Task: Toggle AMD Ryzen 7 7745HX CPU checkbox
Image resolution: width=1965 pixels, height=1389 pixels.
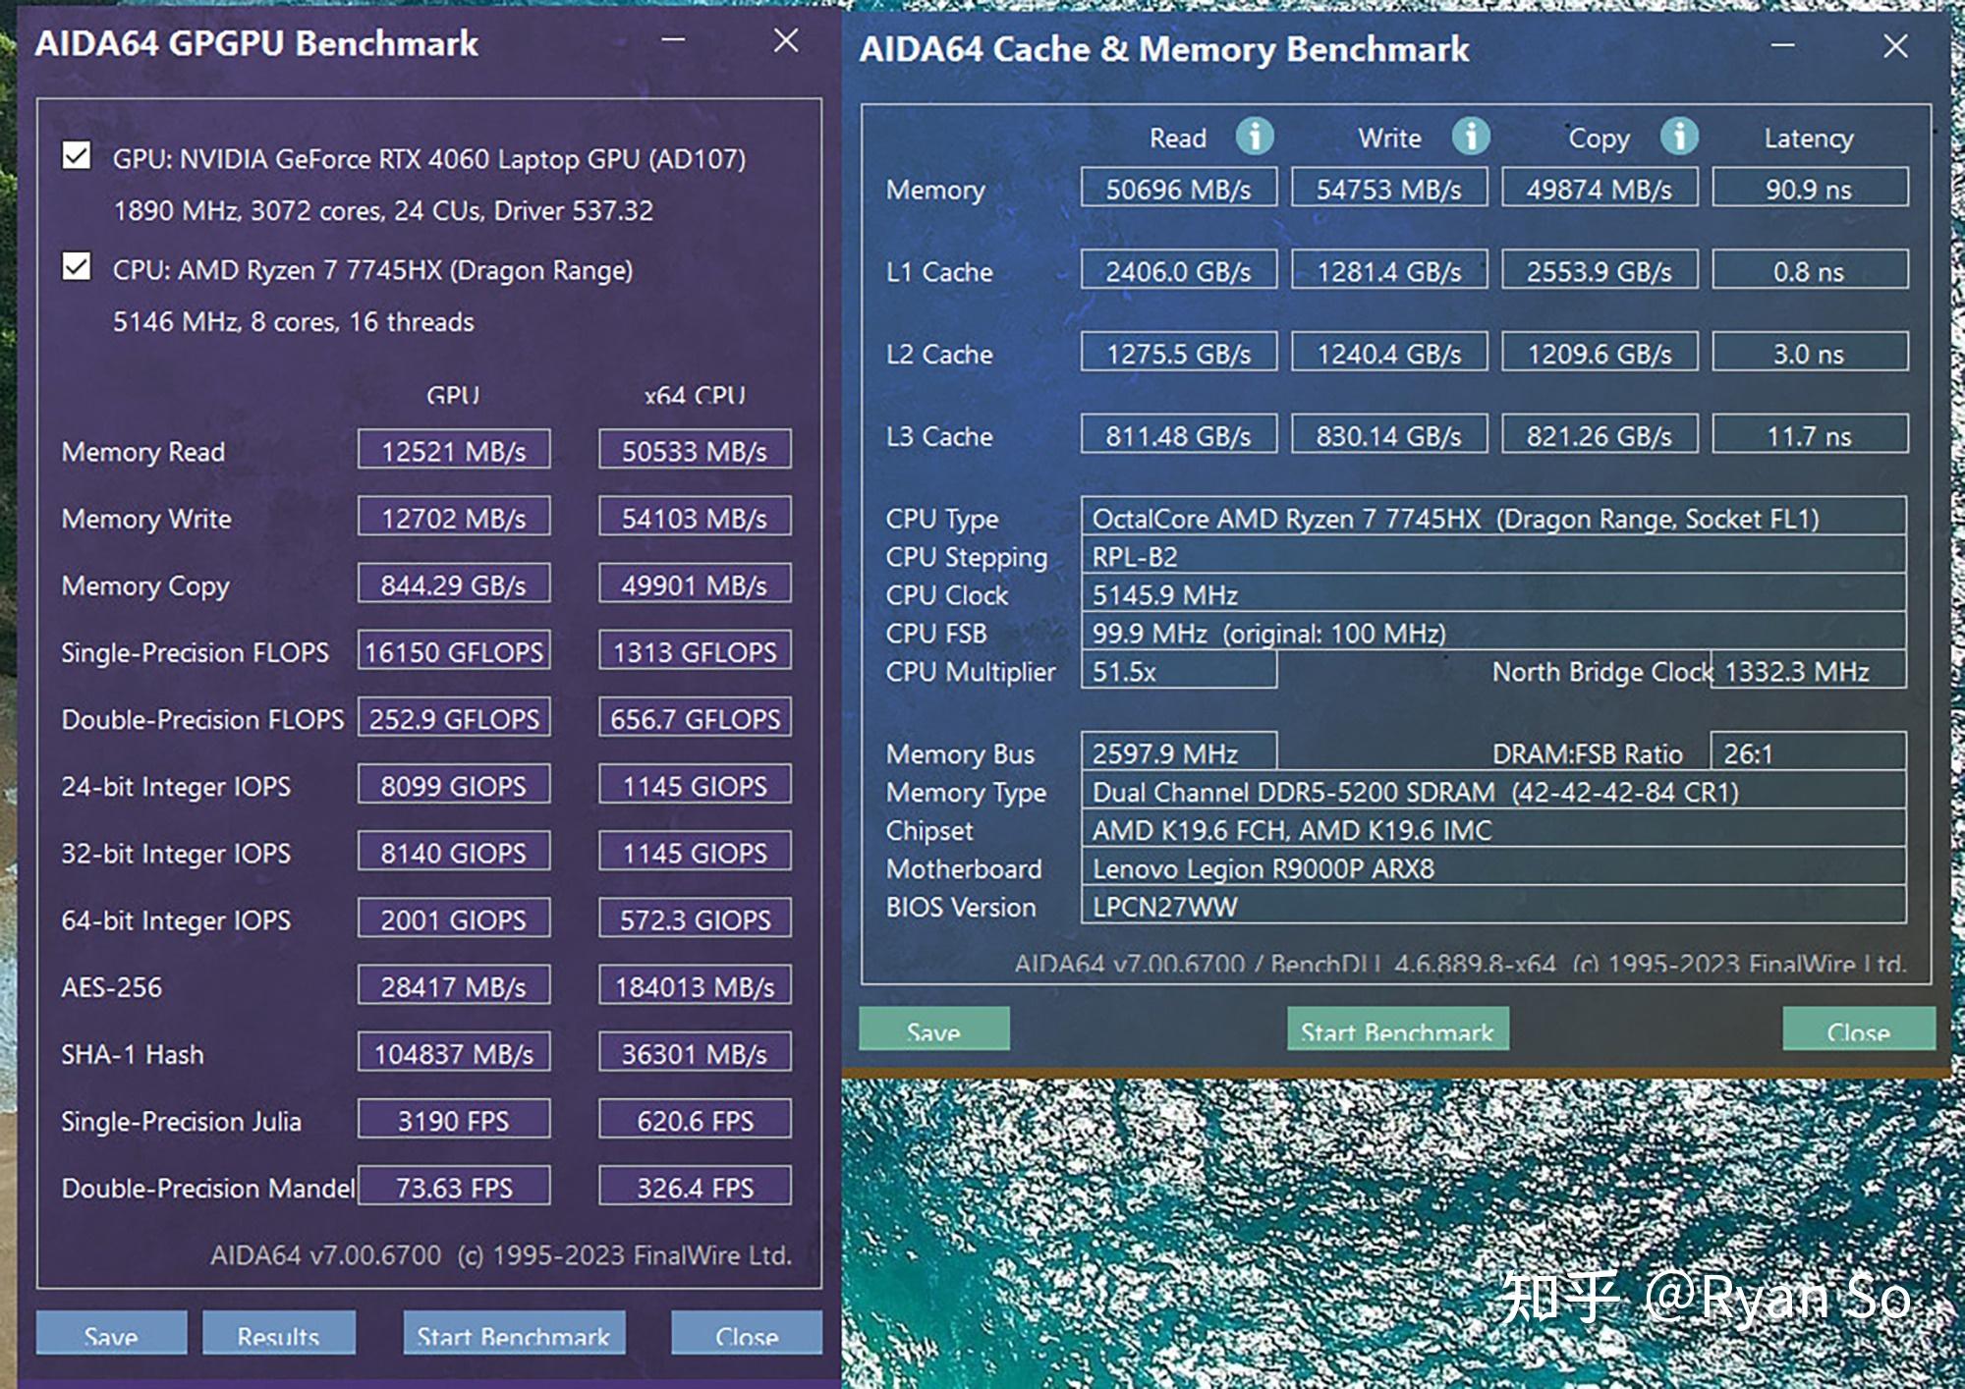Action: pyautogui.click(x=74, y=266)
